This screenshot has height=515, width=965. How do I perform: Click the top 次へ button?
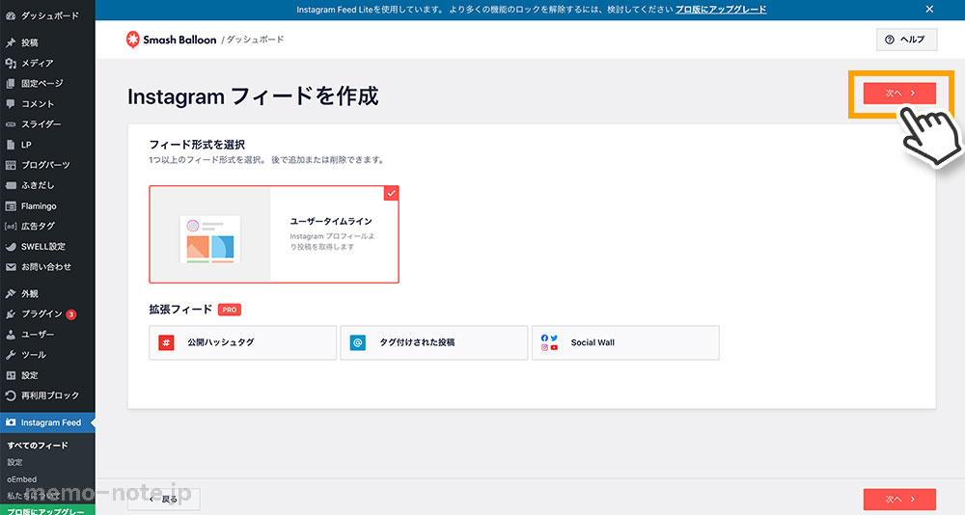899,93
